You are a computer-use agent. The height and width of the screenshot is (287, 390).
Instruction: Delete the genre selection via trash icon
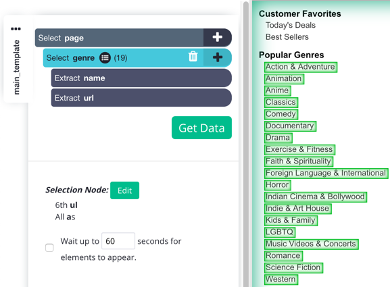tap(193, 57)
